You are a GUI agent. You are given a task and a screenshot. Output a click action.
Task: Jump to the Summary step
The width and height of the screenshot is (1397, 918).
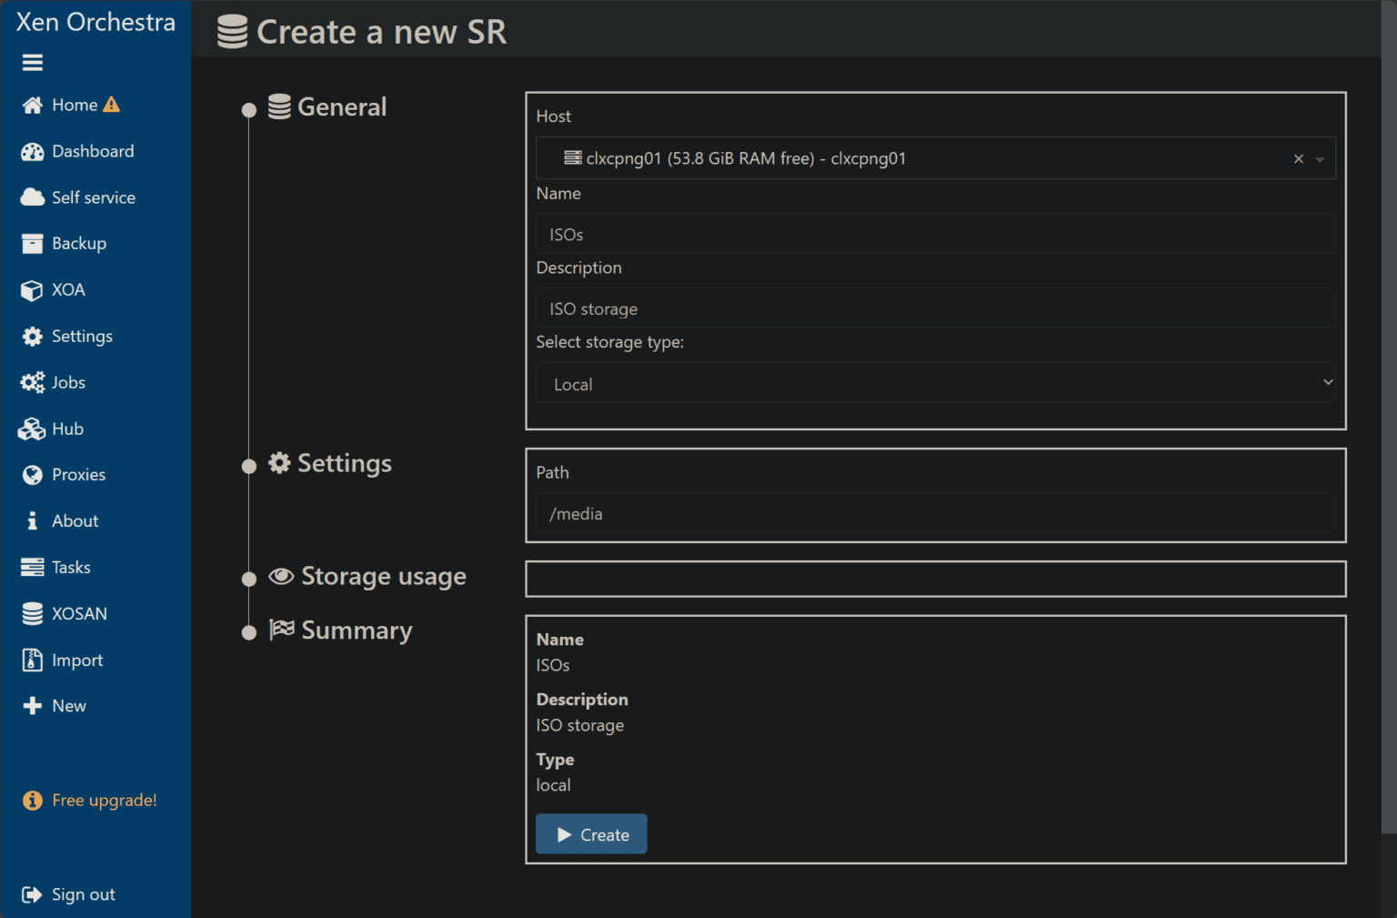click(x=357, y=630)
